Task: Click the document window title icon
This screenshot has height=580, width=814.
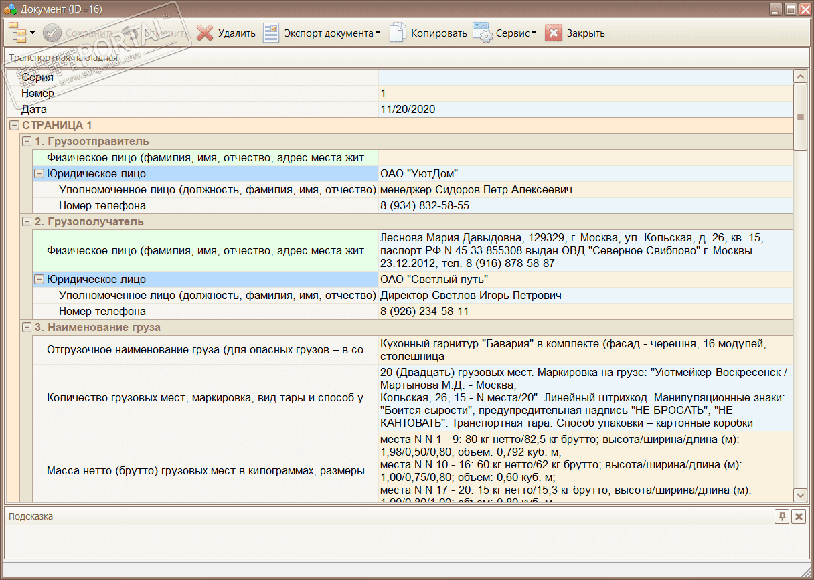Action: pyautogui.click(x=11, y=9)
